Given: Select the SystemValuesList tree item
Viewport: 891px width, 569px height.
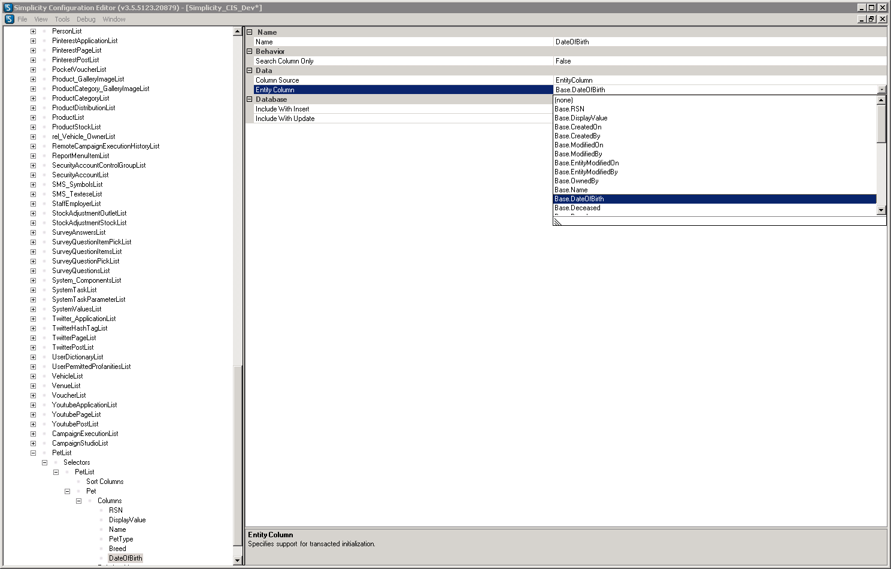Looking at the screenshot, I should point(77,309).
